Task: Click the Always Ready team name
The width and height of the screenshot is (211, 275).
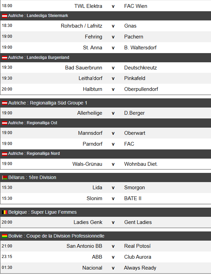Action: [x=140, y=268]
